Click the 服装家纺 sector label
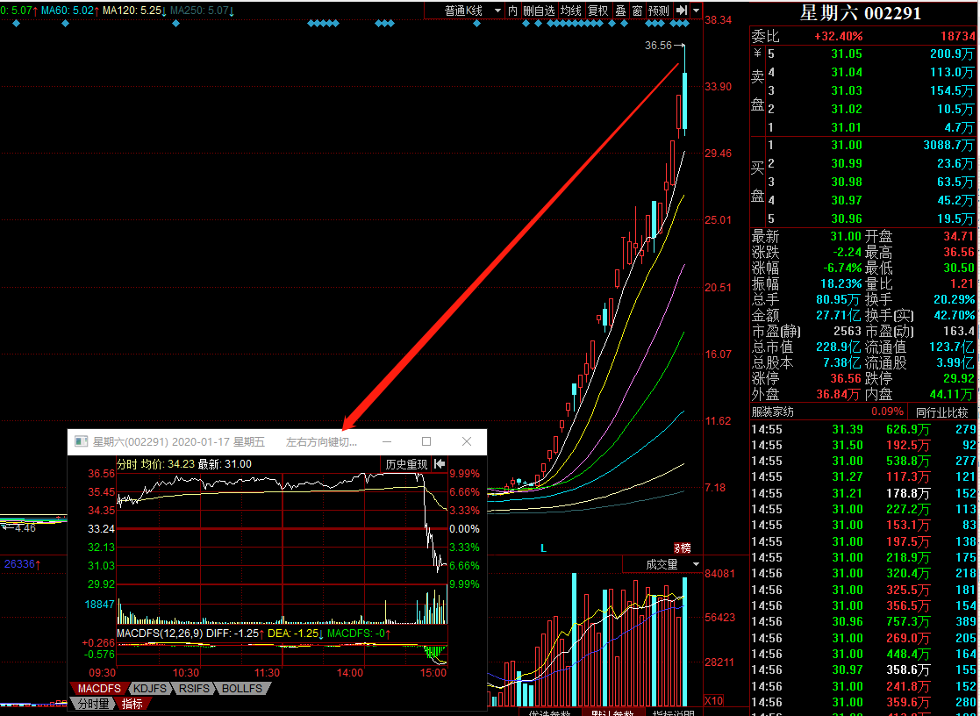This screenshot has height=716, width=980. pyautogui.click(x=772, y=412)
